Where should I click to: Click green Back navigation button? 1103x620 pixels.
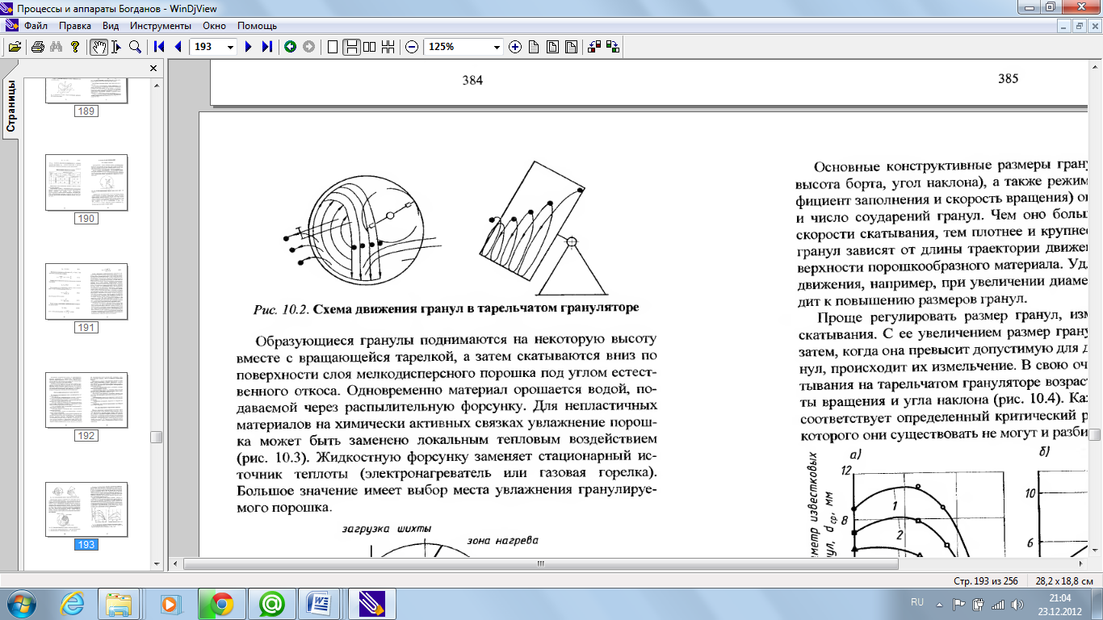click(290, 47)
